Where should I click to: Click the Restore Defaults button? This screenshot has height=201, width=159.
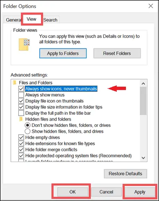pos(126,174)
